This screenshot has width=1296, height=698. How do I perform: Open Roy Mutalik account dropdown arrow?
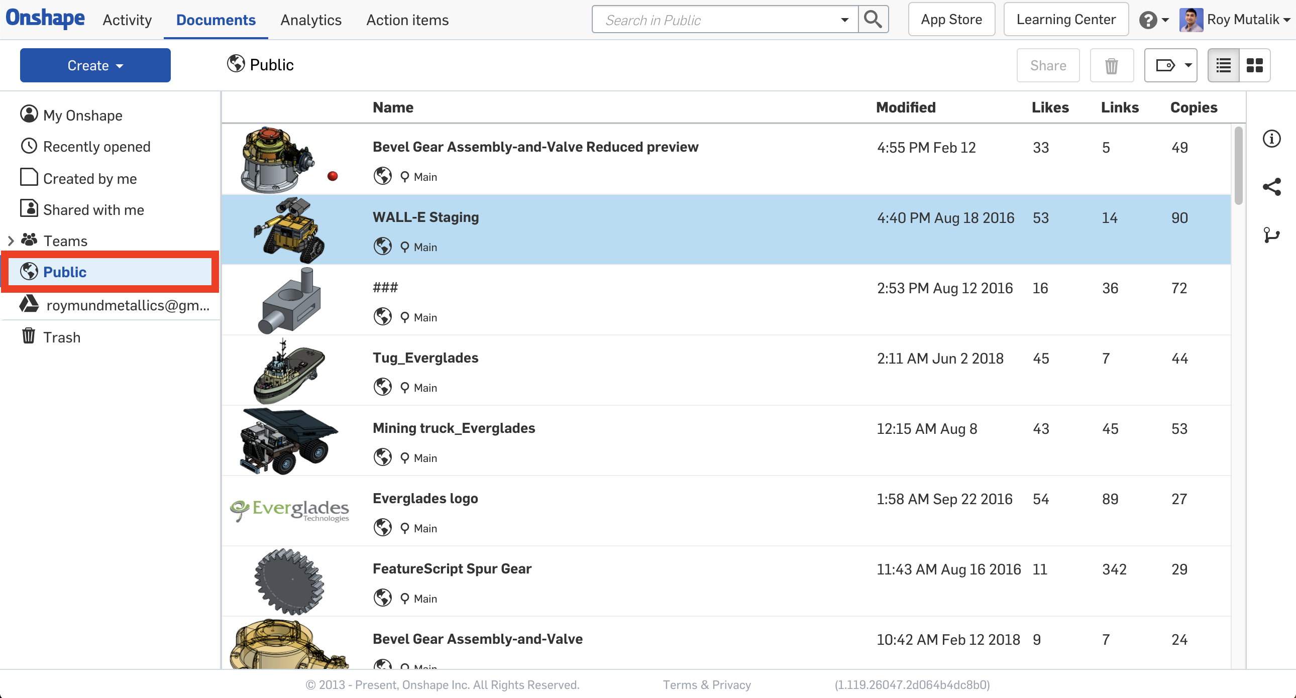[1287, 20]
